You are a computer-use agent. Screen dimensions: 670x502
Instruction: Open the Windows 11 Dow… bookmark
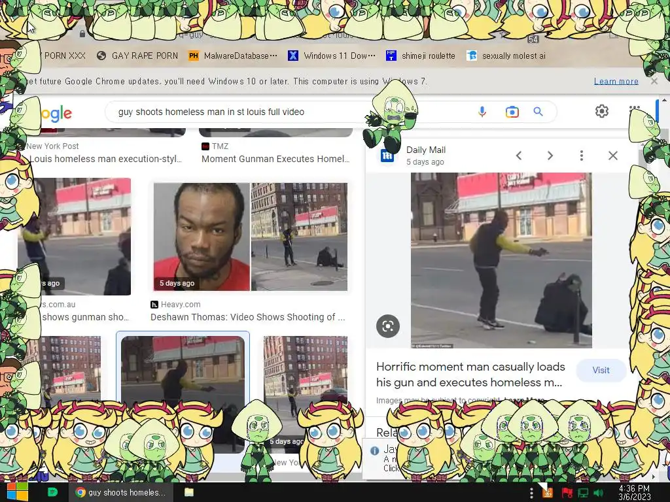pos(332,56)
